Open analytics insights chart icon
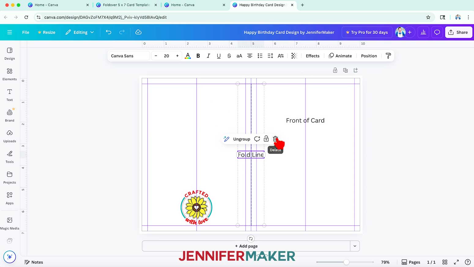474x267 pixels. [423, 32]
